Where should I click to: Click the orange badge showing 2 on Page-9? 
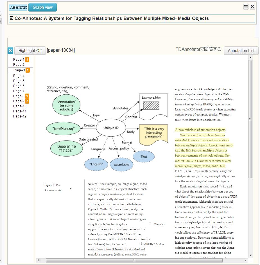click(27, 101)
